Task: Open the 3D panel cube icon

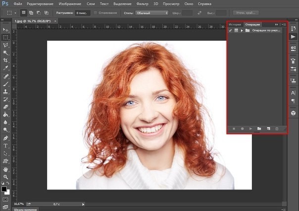Action: (x=293, y=113)
